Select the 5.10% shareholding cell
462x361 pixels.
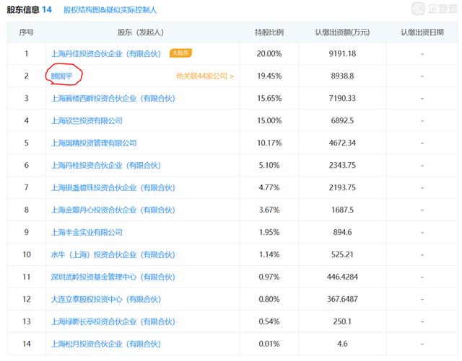[x=269, y=165]
